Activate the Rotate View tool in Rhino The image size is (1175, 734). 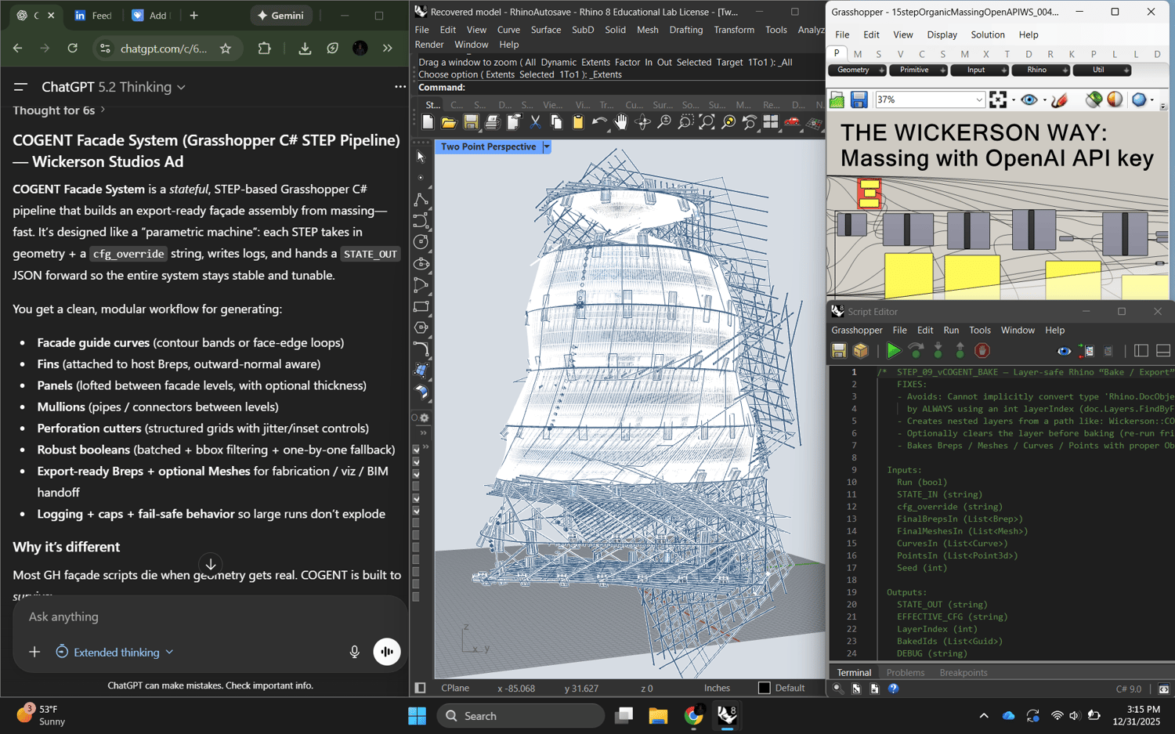[642, 122]
